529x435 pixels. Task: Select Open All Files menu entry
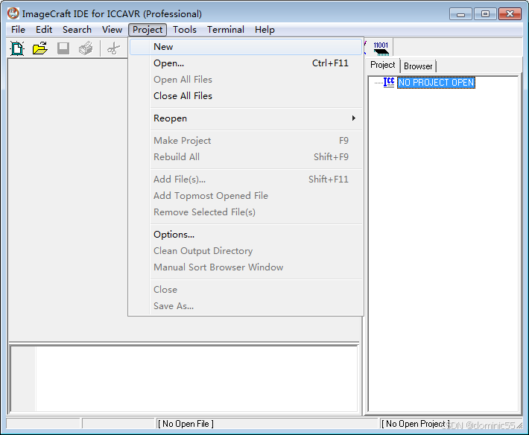246,80
